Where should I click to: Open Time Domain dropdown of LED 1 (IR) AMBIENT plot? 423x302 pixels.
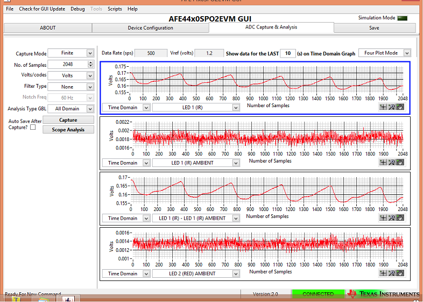tap(126, 163)
